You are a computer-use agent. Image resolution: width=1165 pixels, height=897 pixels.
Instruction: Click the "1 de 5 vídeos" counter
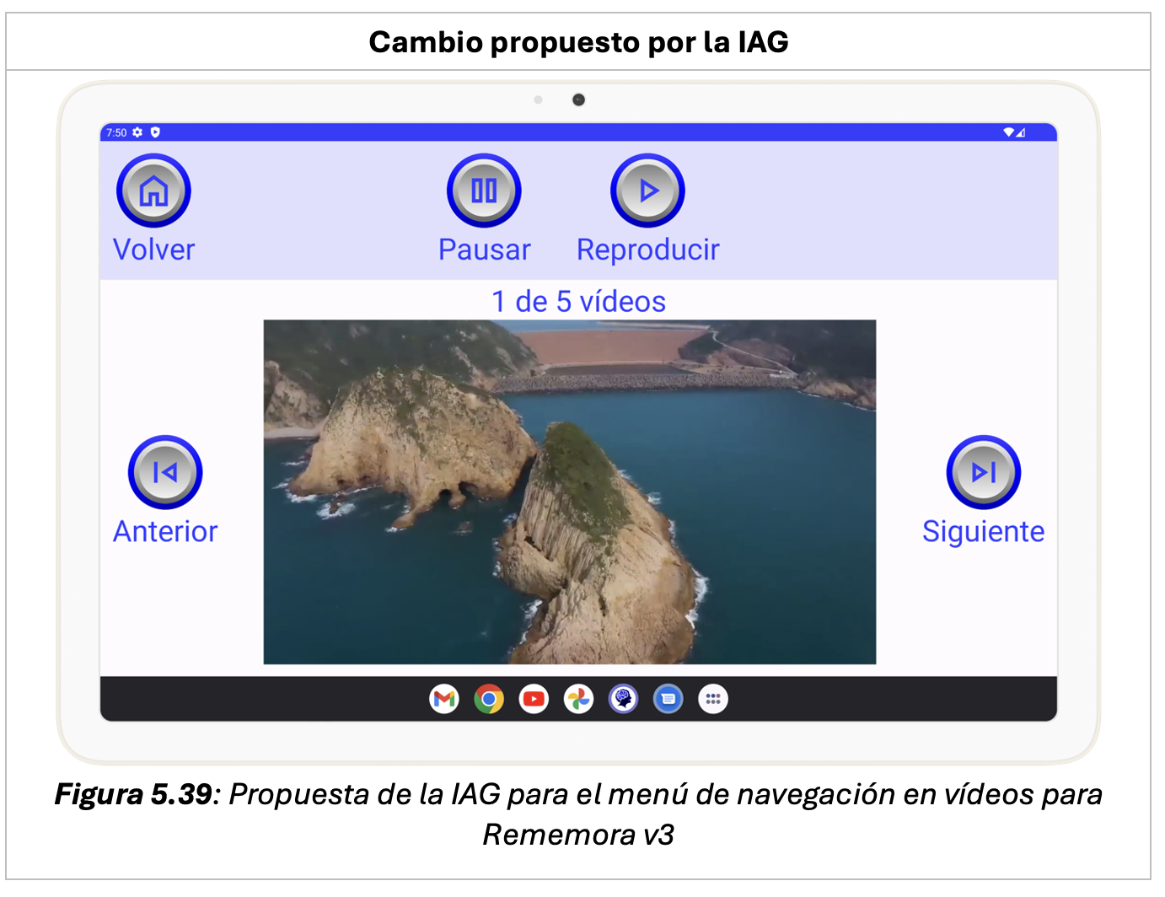click(578, 301)
